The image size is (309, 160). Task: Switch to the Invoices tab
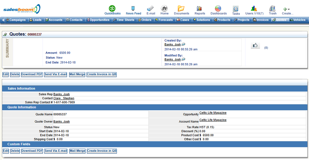(261, 20)
